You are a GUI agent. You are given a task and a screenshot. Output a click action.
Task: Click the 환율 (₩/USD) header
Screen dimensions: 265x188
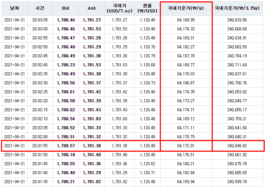147,8
